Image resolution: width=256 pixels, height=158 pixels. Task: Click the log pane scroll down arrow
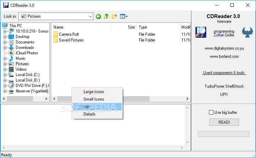tap(187, 142)
